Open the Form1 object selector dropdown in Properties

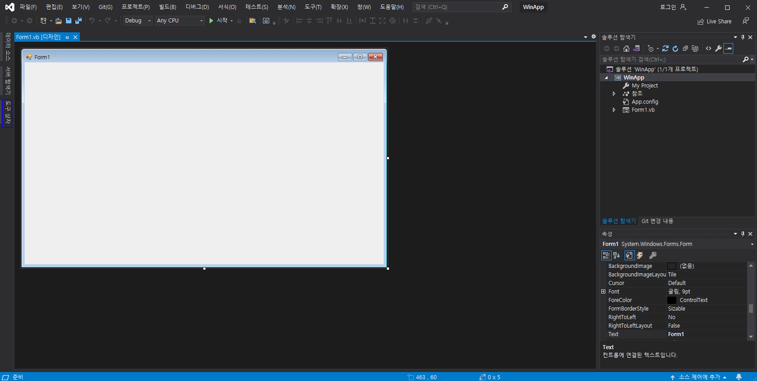click(752, 244)
